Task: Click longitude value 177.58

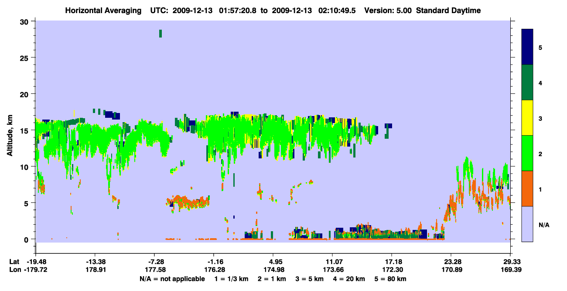Action: [154, 270]
